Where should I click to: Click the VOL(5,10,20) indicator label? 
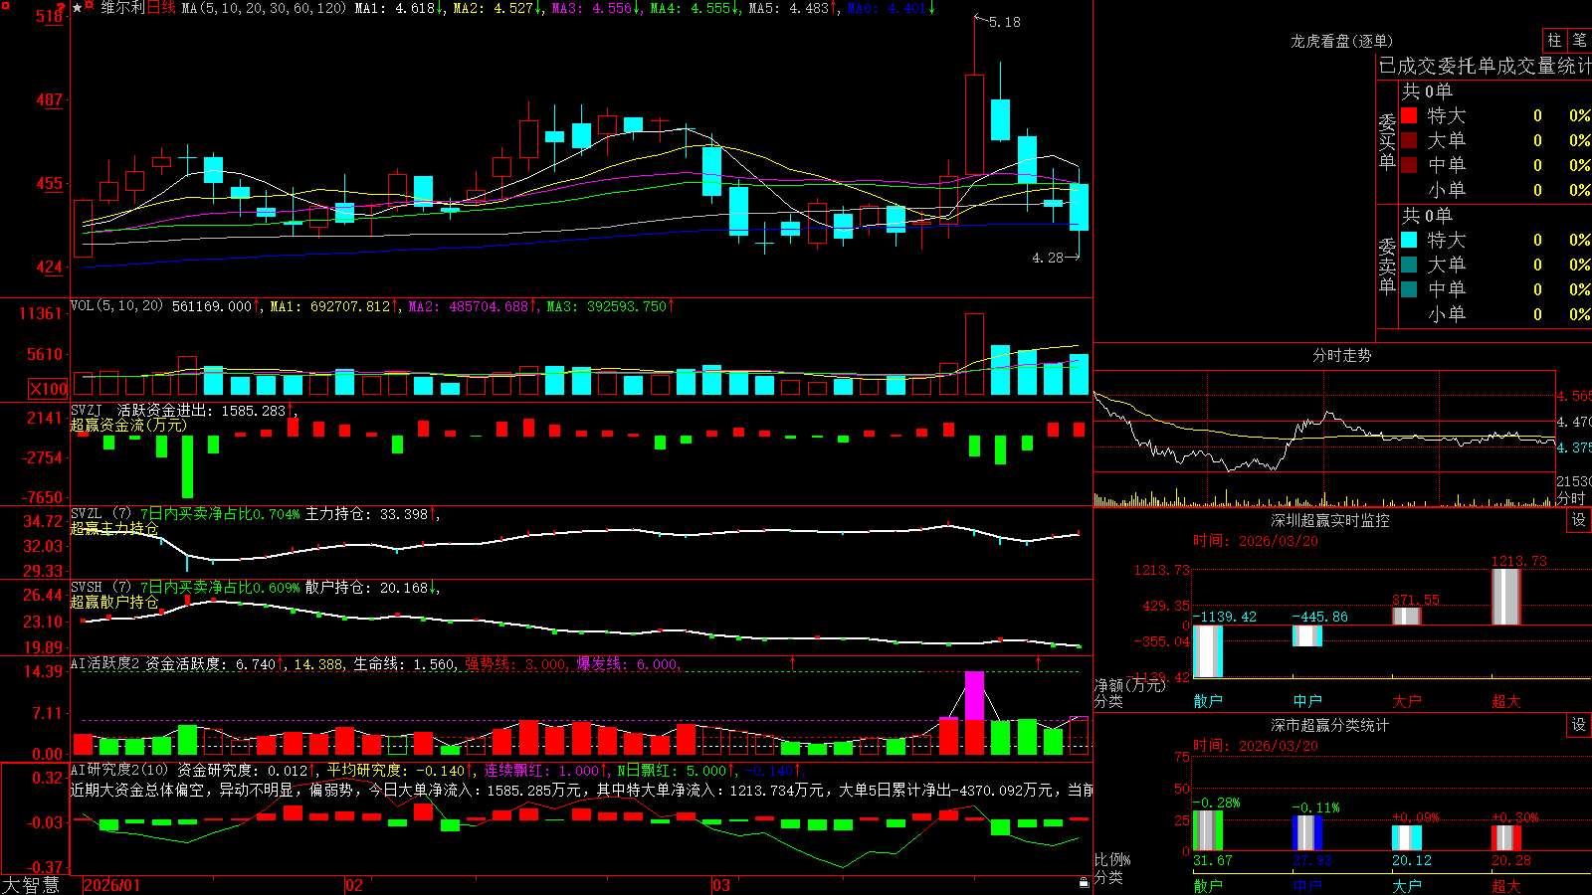116,306
